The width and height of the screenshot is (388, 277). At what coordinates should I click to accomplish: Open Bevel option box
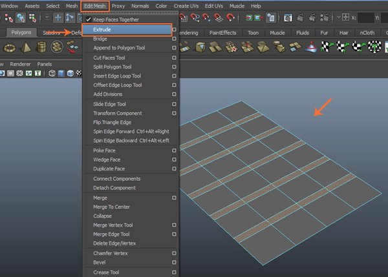tap(174, 262)
